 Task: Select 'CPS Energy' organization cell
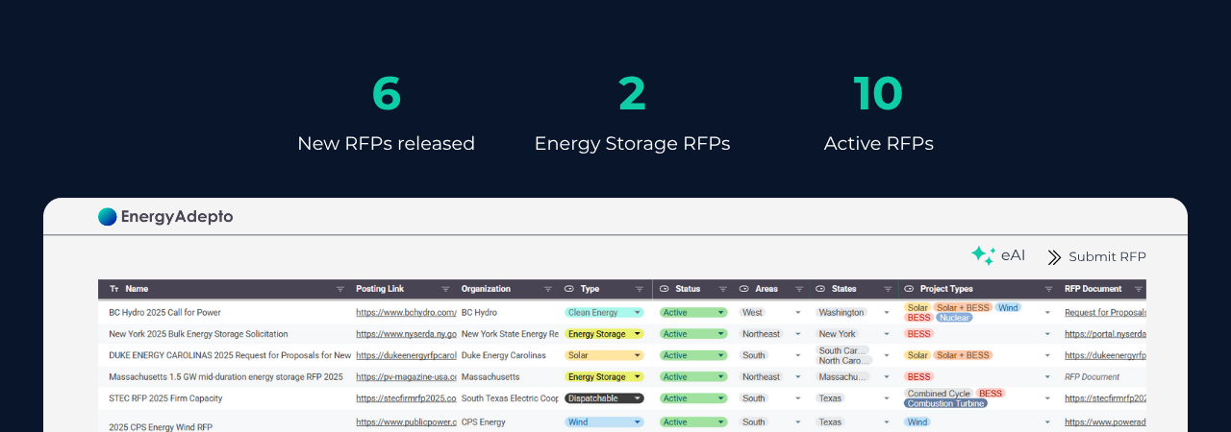(x=484, y=422)
